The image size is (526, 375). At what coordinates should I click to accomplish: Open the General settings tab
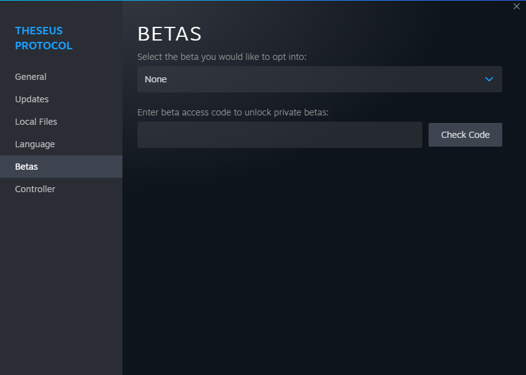(x=31, y=77)
